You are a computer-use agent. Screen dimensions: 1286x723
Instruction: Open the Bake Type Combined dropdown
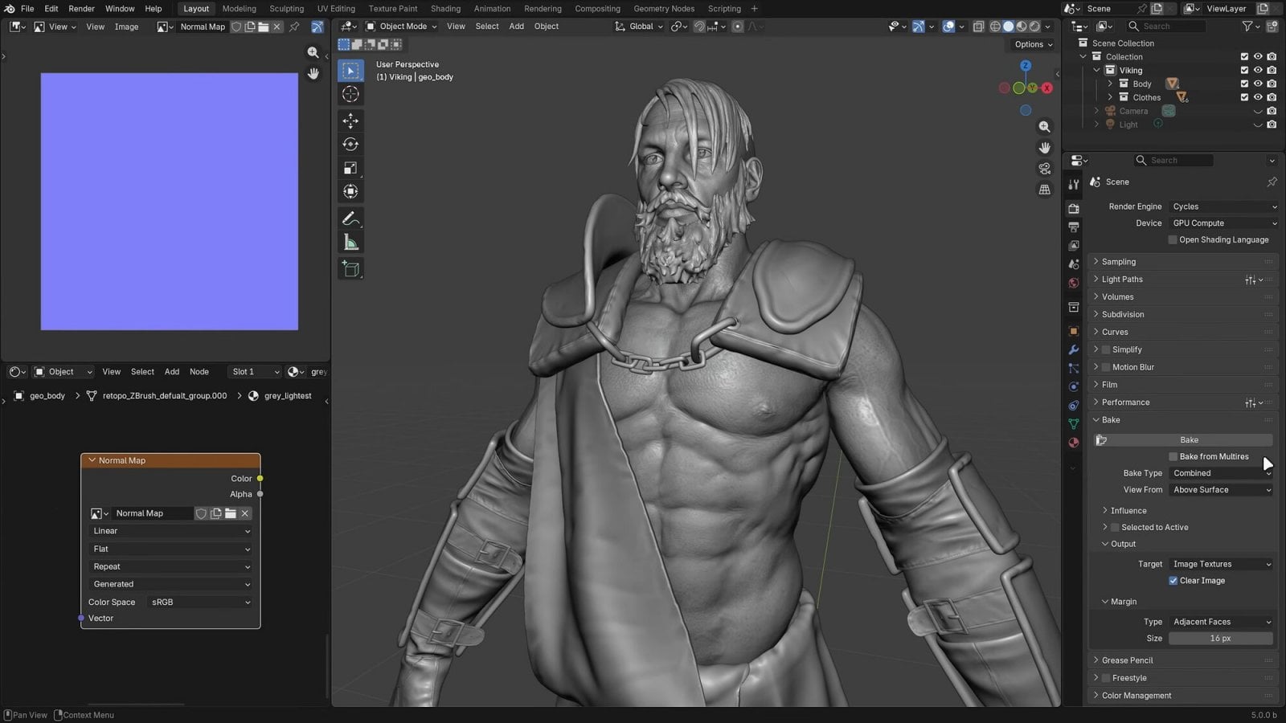tap(1219, 473)
